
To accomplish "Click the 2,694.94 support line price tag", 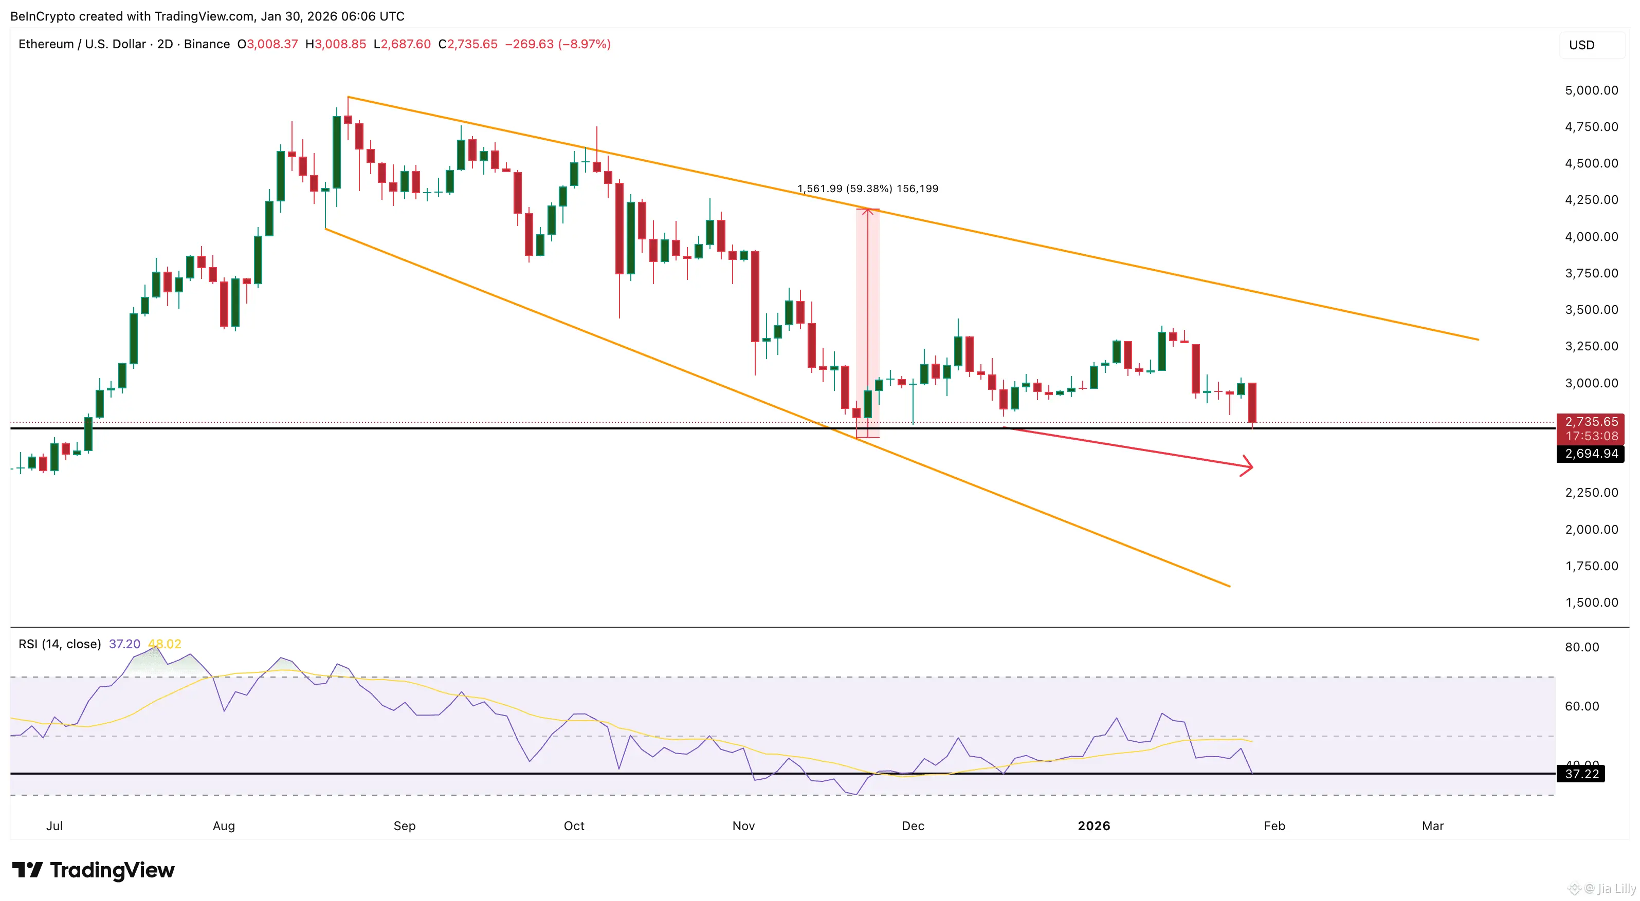I will pyautogui.click(x=1591, y=454).
